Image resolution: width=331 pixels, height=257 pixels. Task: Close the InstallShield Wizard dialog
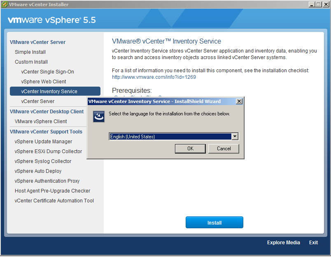click(239, 101)
